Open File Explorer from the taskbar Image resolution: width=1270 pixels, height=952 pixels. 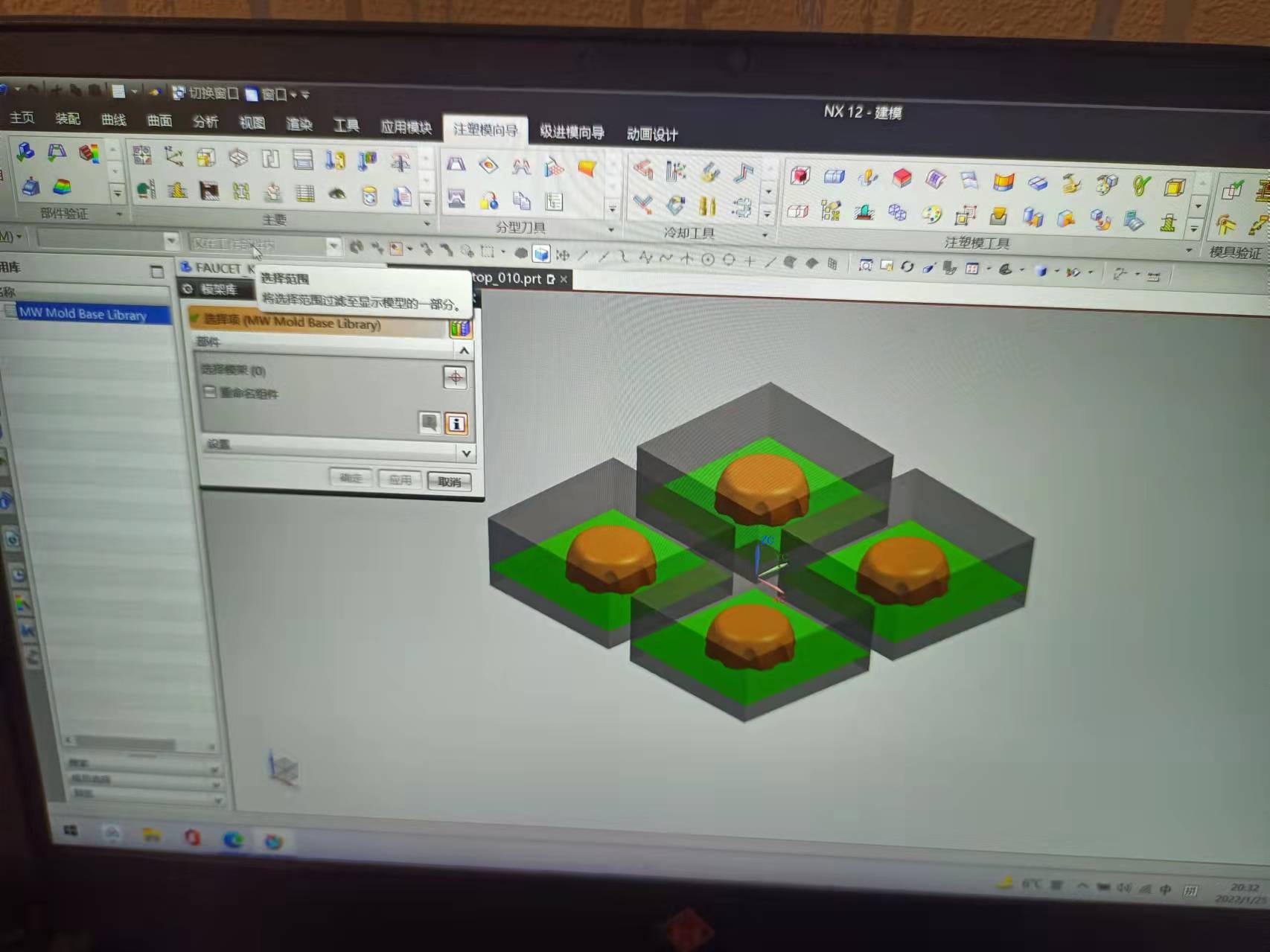(152, 834)
